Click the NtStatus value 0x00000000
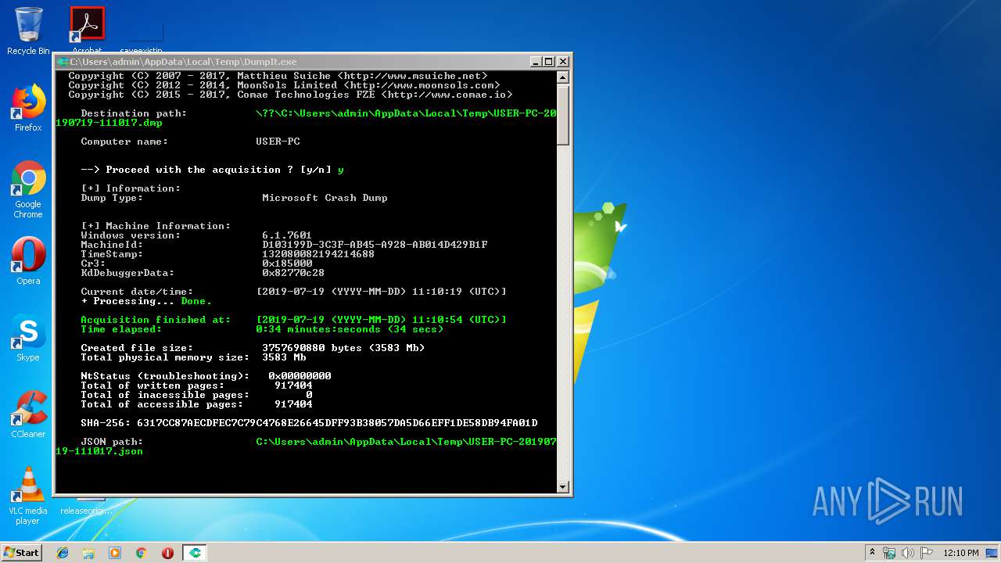The height and width of the screenshot is (563, 1001). (x=300, y=376)
